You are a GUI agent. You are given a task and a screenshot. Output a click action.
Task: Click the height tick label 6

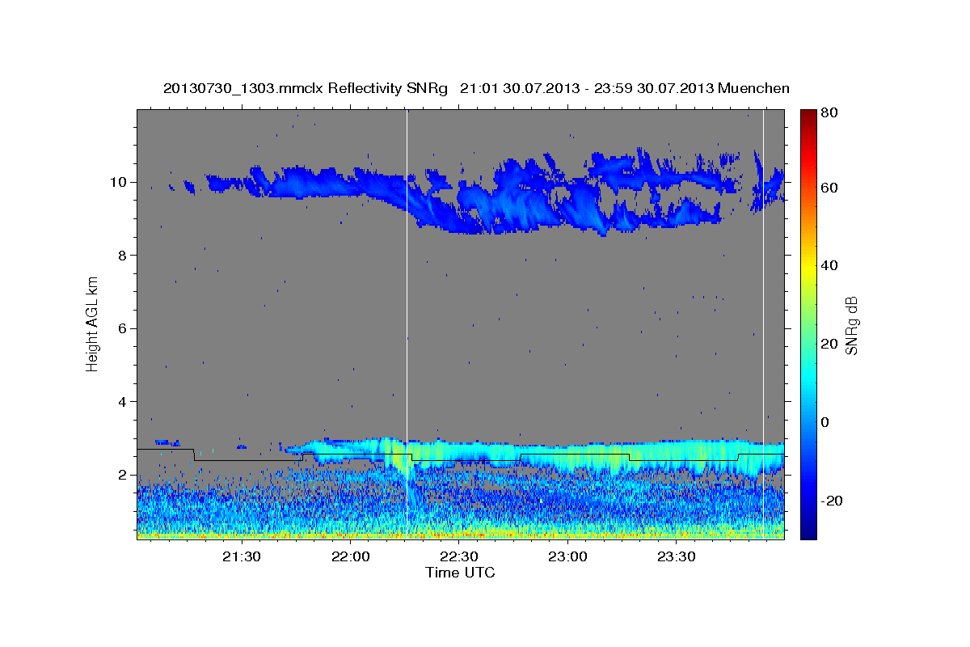point(123,328)
